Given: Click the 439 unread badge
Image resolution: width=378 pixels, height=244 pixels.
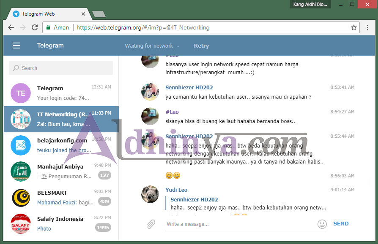Looking at the screenshot, I should (104, 201).
